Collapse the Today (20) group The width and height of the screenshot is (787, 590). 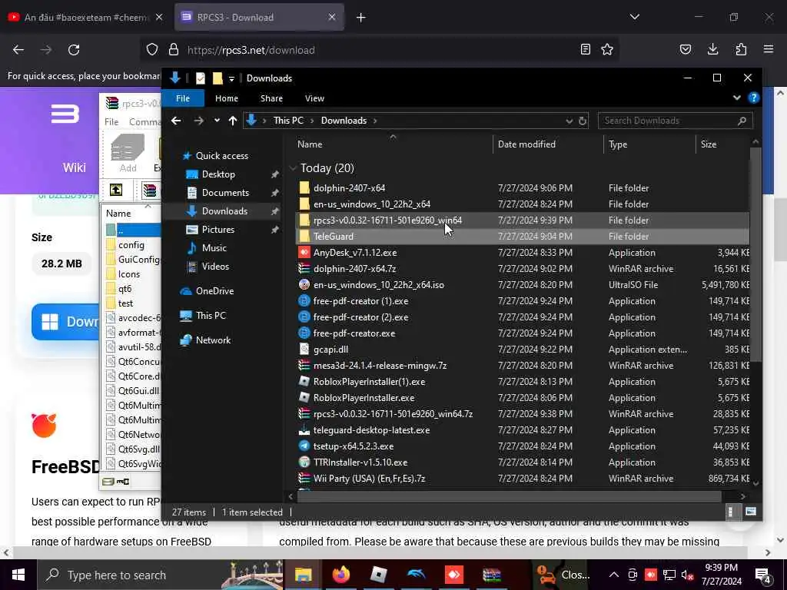click(293, 168)
